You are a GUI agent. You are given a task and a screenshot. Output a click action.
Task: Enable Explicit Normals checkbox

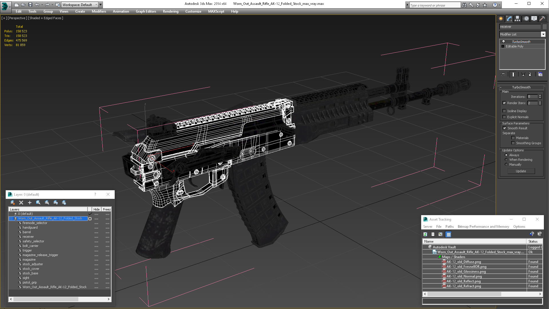[504, 117]
